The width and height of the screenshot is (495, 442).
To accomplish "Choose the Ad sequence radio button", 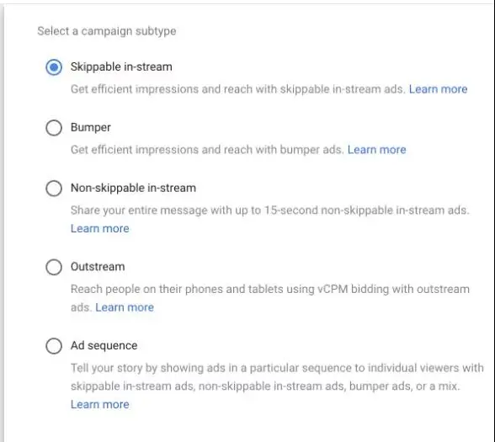I will pos(54,346).
